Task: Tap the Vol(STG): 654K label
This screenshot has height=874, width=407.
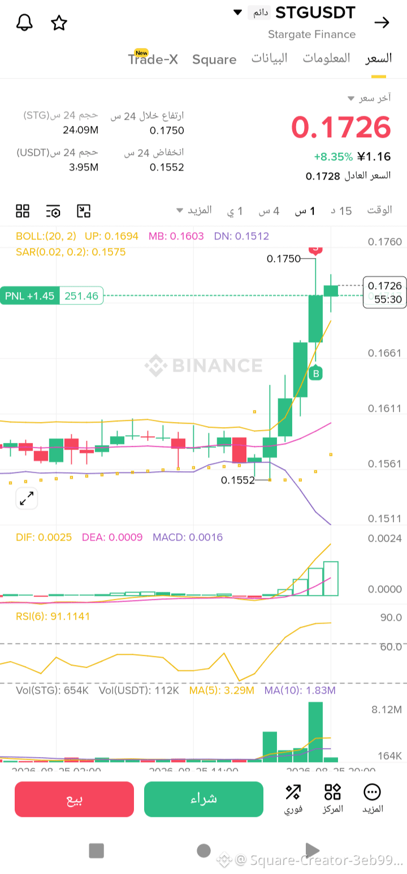Action: [52, 690]
